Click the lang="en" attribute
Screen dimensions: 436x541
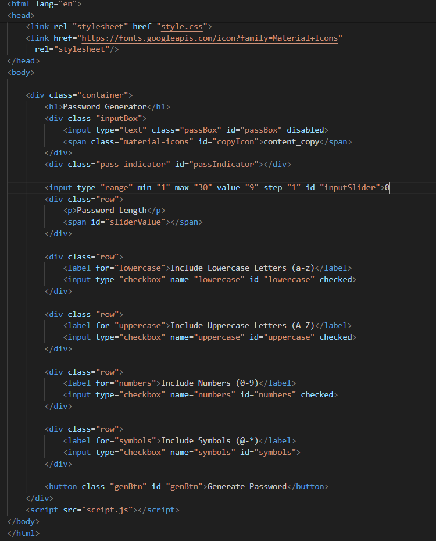pyautogui.click(x=58, y=4)
